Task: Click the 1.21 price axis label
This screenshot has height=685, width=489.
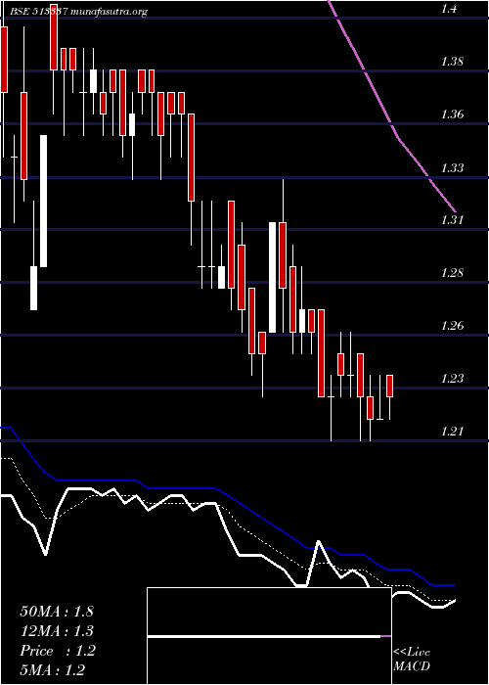Action: click(x=452, y=432)
